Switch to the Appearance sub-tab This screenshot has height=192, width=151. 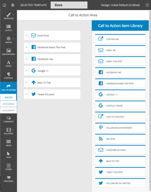(x=8, y=104)
